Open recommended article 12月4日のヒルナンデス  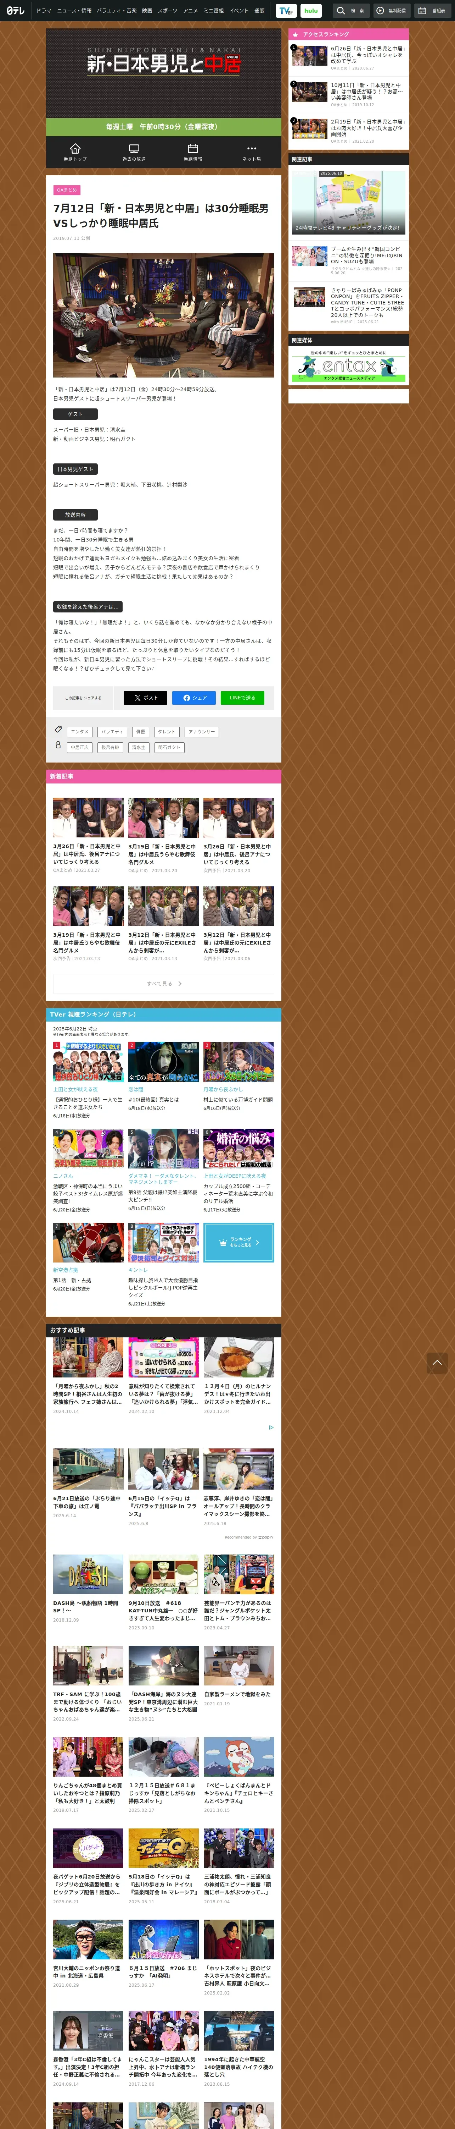(238, 1376)
